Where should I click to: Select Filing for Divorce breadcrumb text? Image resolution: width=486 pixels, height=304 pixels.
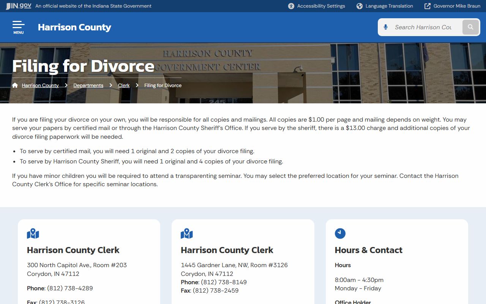pos(163,85)
